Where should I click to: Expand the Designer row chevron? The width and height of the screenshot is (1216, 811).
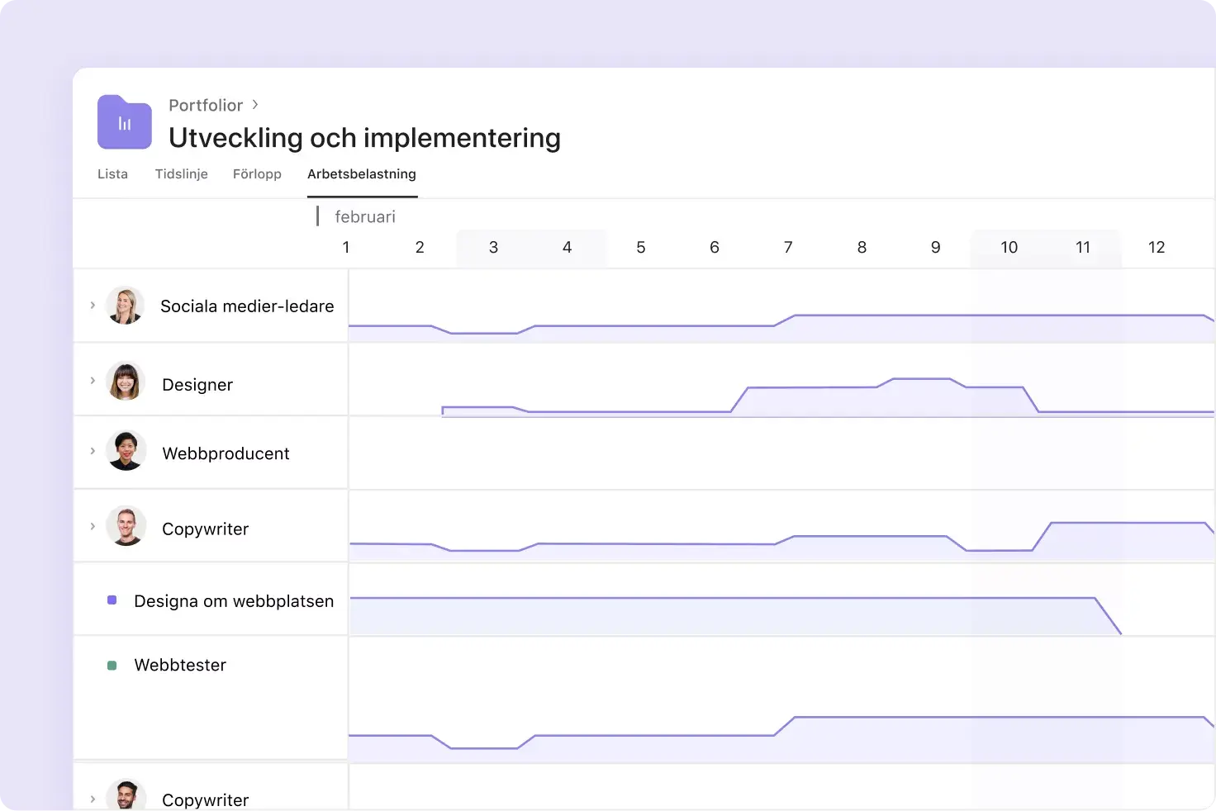(93, 381)
